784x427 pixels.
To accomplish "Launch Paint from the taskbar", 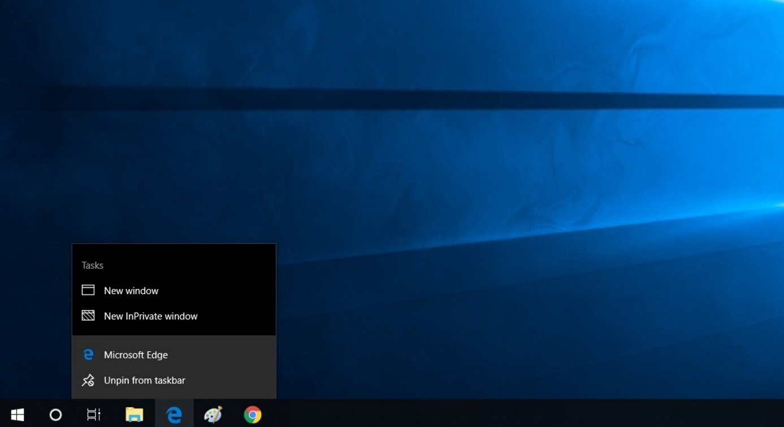I will 213,415.
